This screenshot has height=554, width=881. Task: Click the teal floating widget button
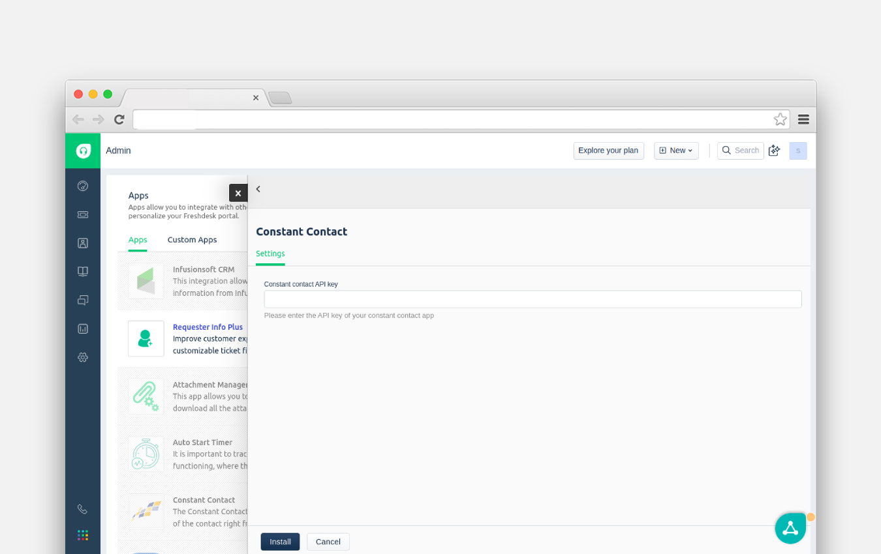pyautogui.click(x=790, y=528)
